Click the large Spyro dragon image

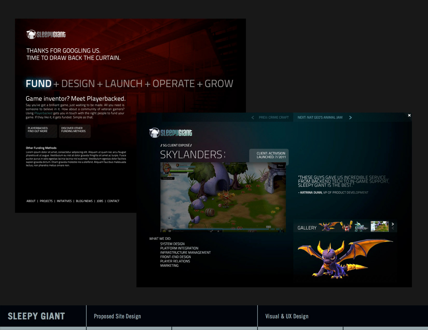point(346,259)
